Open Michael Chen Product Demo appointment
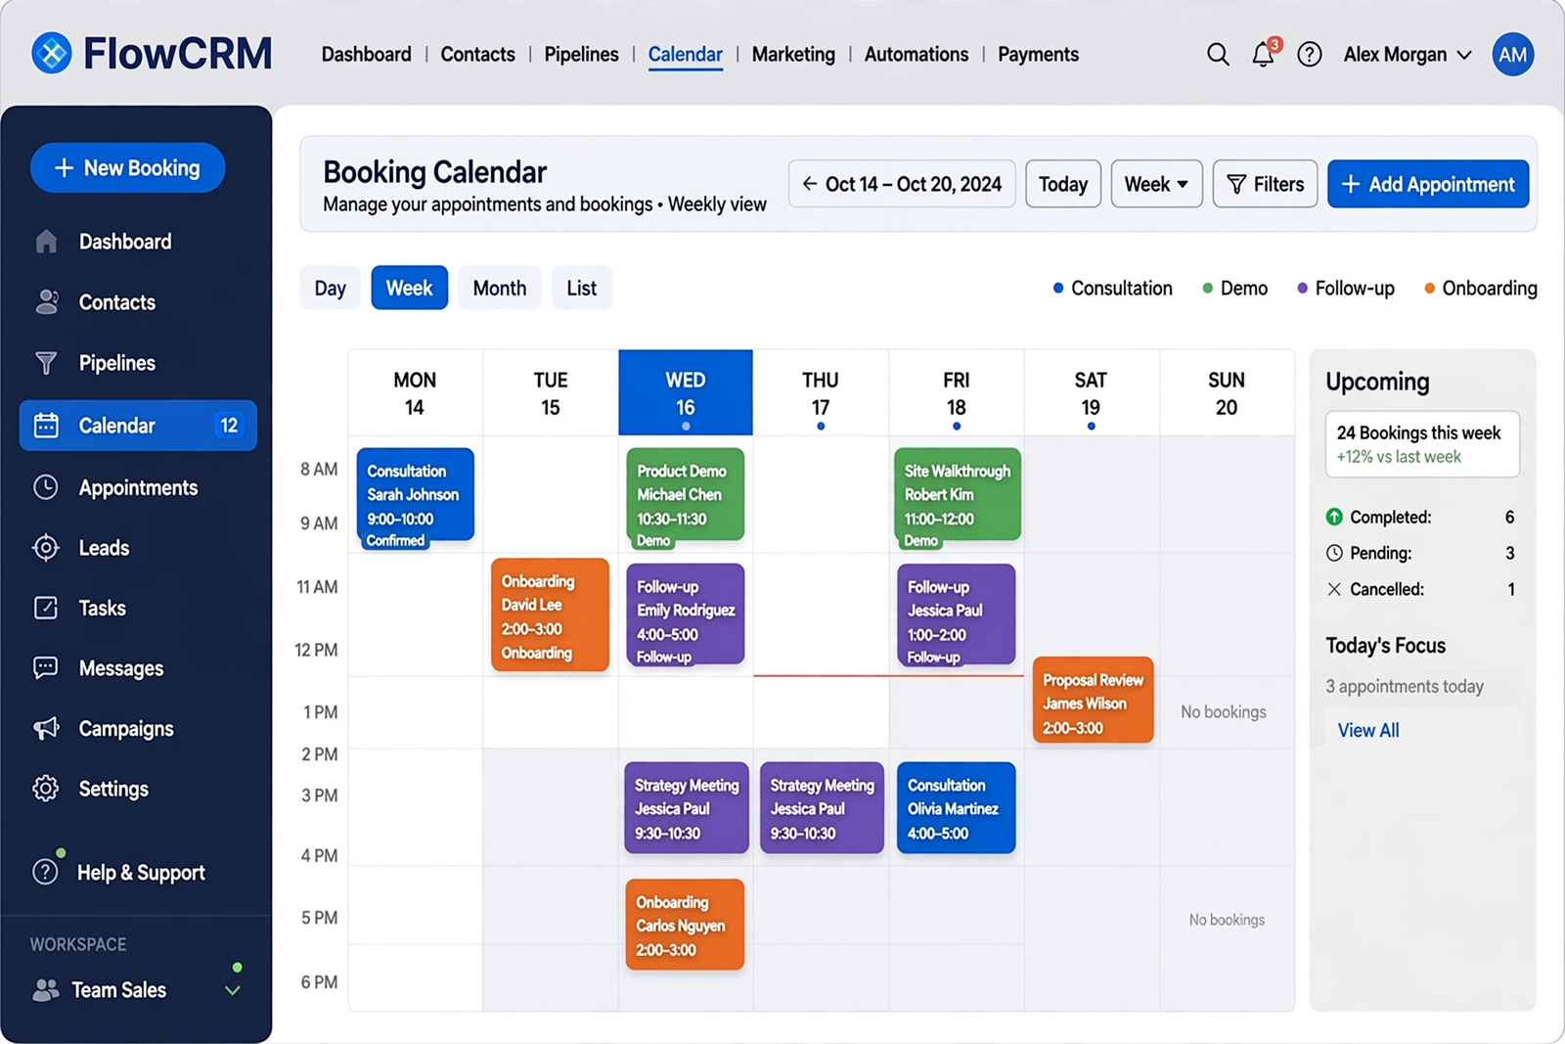This screenshot has height=1044, width=1565. tap(685, 497)
